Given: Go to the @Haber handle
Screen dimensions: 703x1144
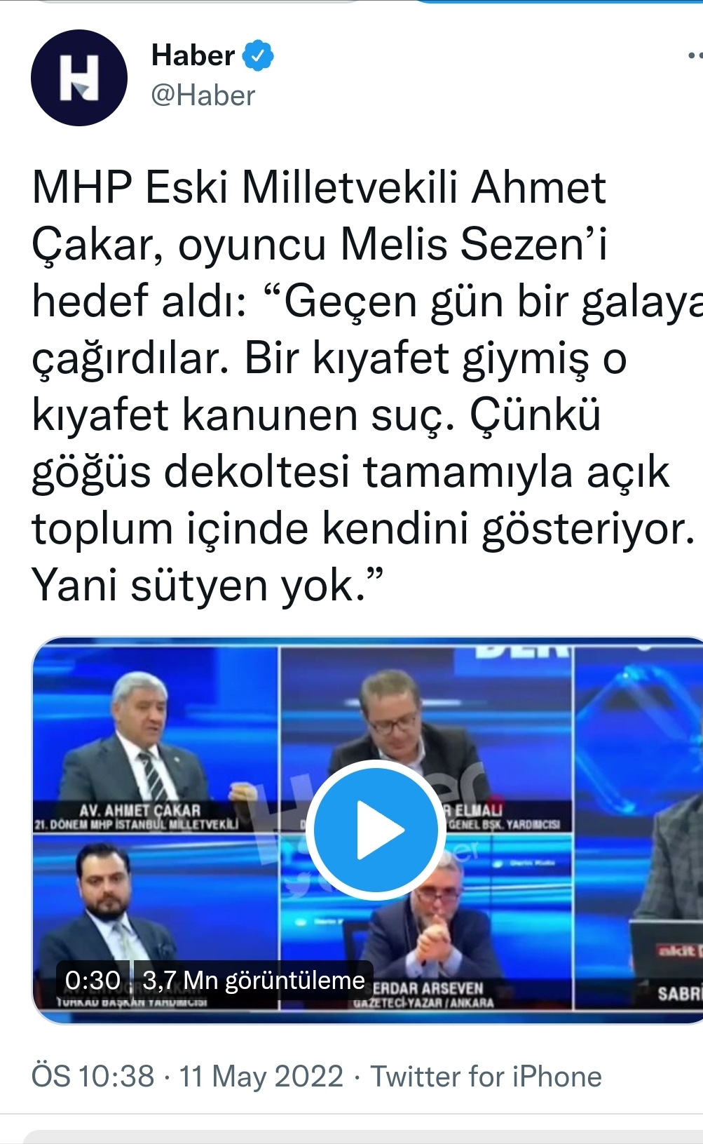Looking at the screenshot, I should [203, 95].
